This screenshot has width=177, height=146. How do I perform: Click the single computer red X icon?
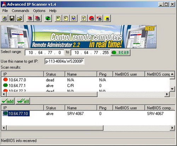pyautogui.click(x=30, y=18)
